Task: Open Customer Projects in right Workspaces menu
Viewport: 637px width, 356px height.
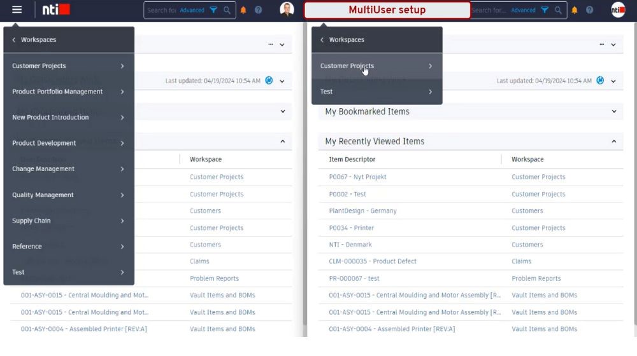Action: 376,65
